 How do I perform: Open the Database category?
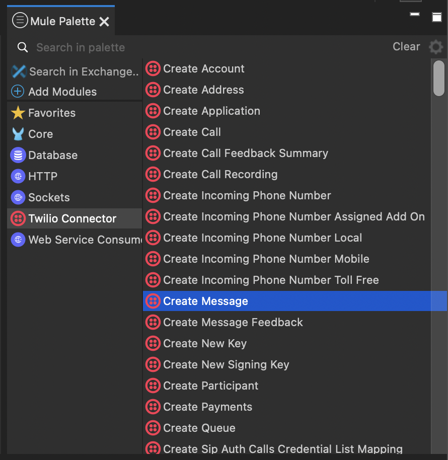tap(53, 155)
